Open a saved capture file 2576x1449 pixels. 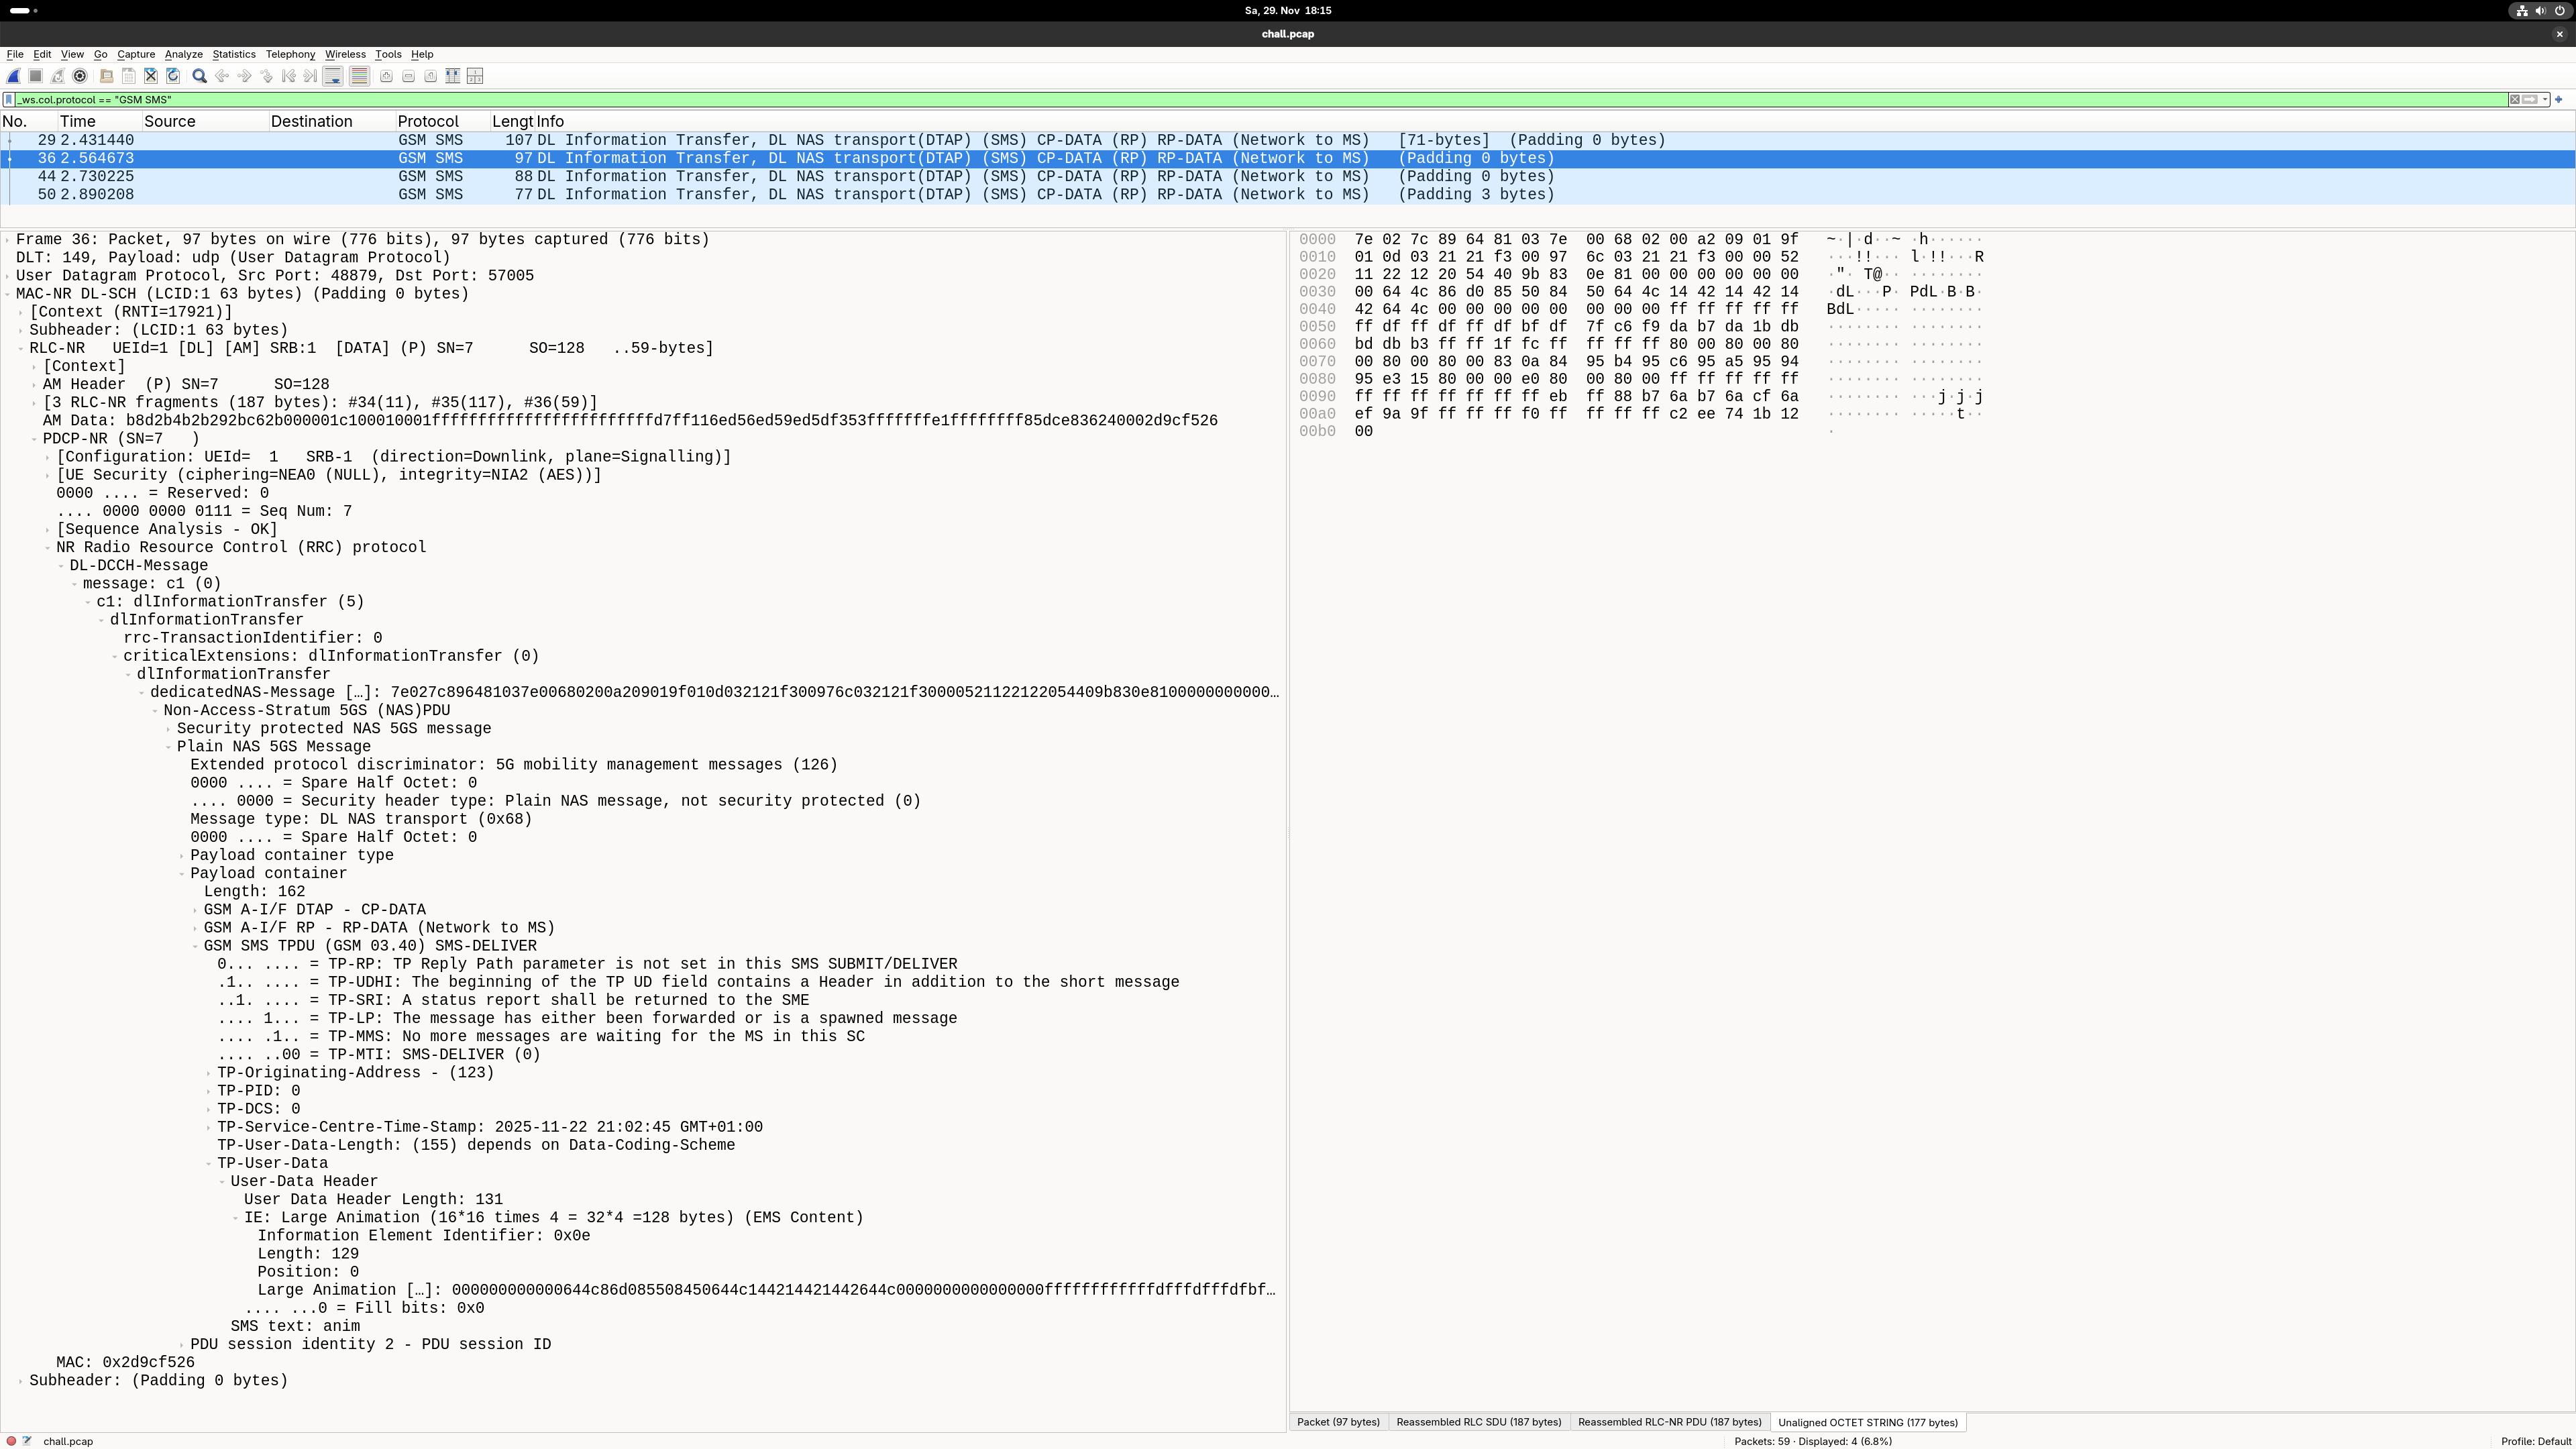pos(106,76)
